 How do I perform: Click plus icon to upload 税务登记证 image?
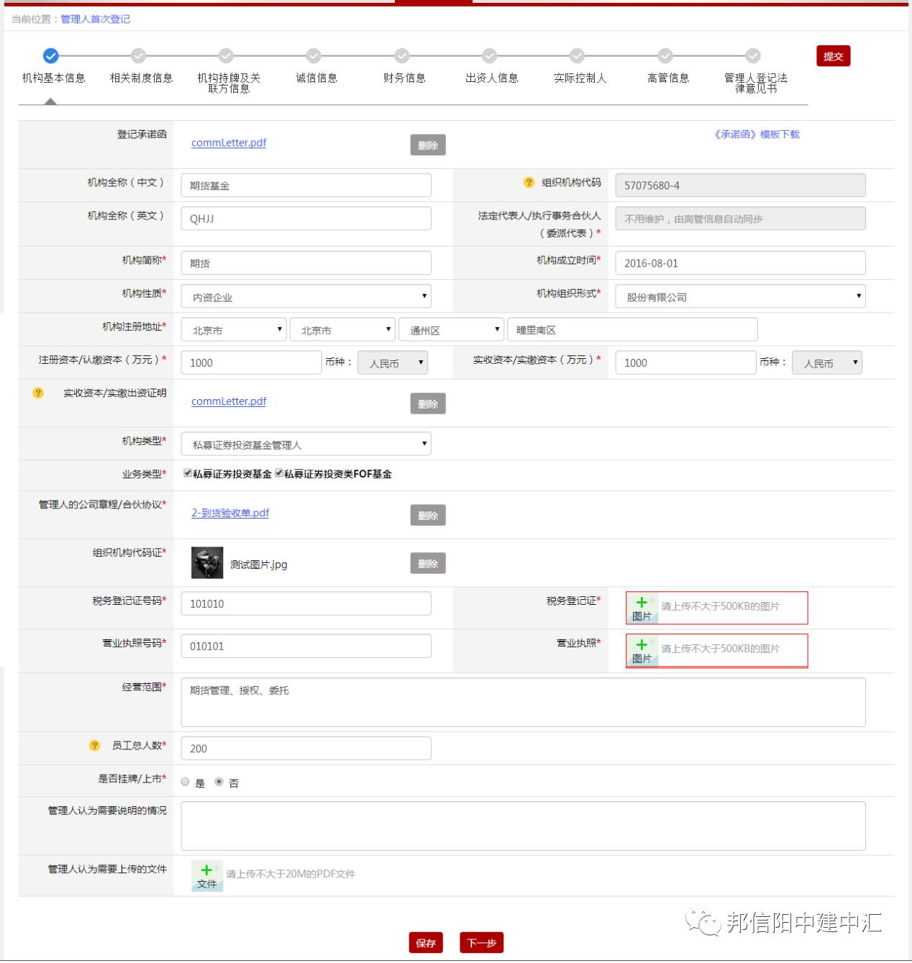[642, 603]
